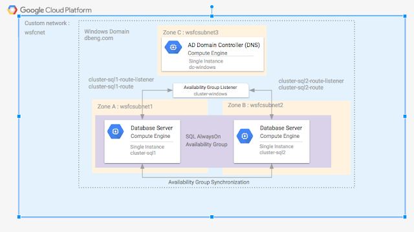The image size is (414, 232).
Task: Select the AD Domain Controller (DNS) card
Action: 213,54
